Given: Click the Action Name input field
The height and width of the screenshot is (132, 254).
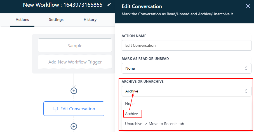Looking at the screenshot, I should pos(186,45).
